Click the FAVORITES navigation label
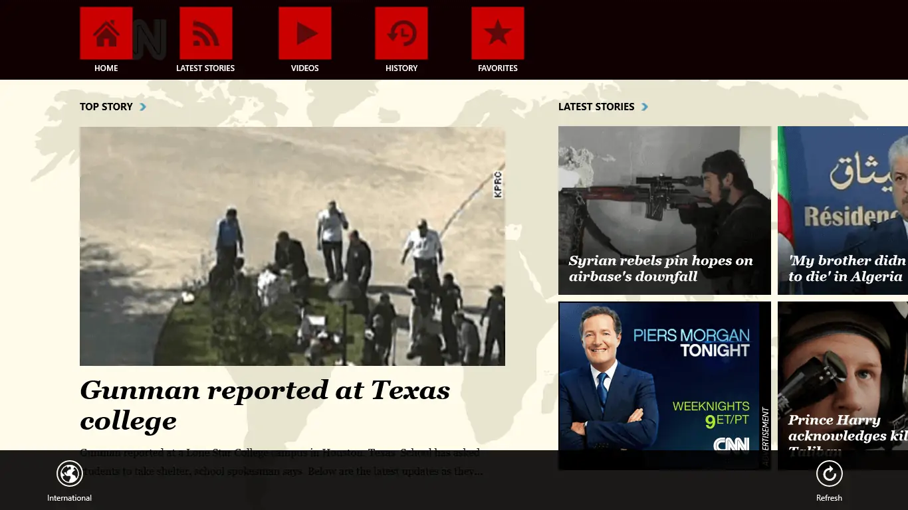 tap(498, 68)
